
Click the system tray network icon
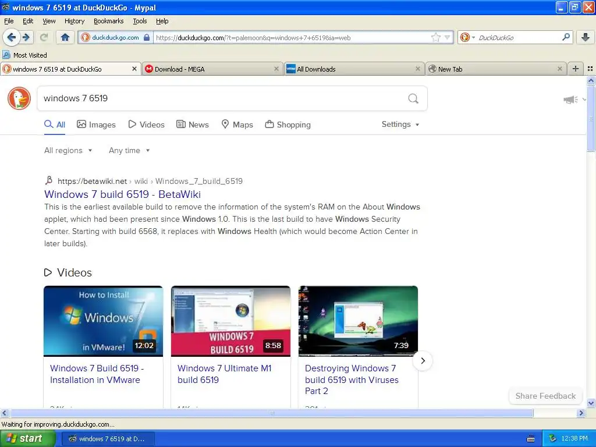(x=553, y=439)
